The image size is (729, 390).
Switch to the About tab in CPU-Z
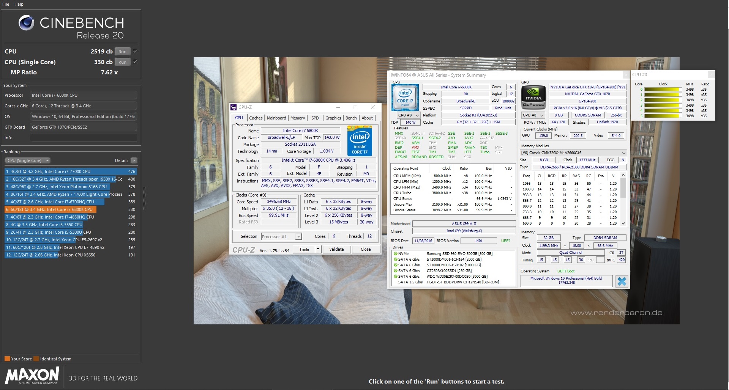pyautogui.click(x=367, y=118)
